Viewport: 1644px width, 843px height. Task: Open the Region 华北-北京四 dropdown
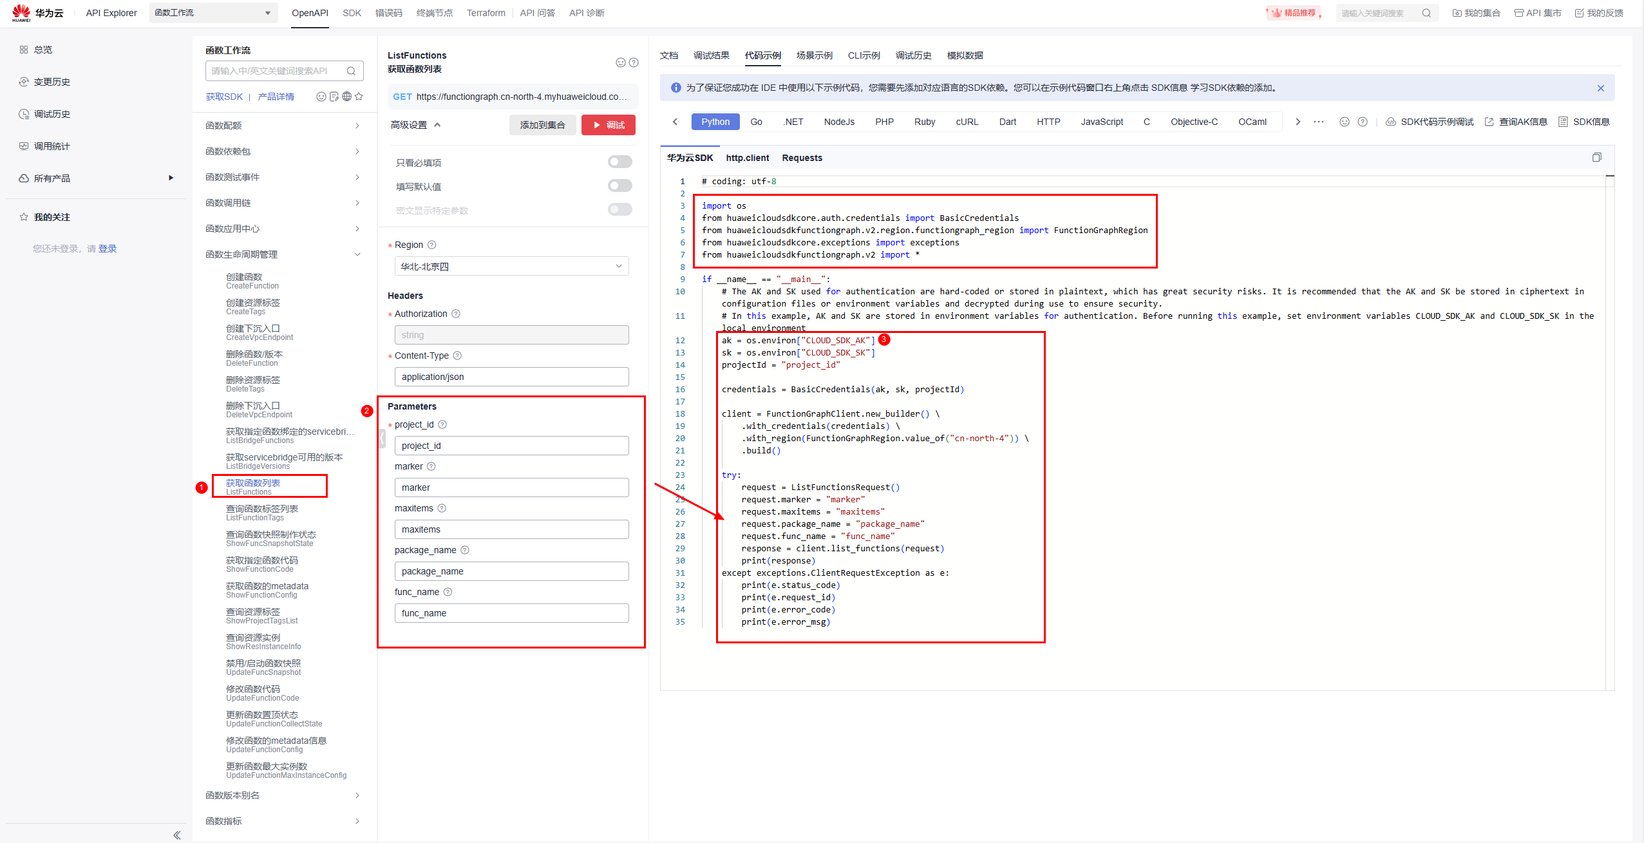click(x=511, y=266)
